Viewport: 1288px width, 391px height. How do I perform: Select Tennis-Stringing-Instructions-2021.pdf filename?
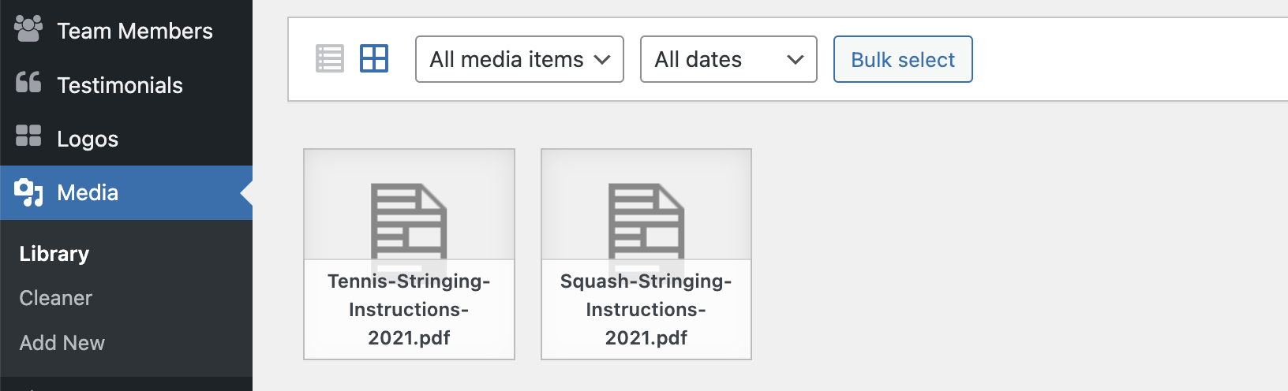tap(409, 310)
